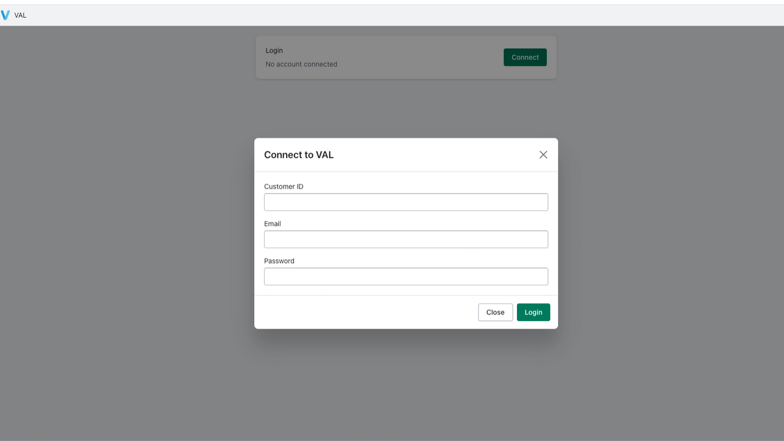Click the Email field label
This screenshot has height=441, width=784.
coord(273,224)
